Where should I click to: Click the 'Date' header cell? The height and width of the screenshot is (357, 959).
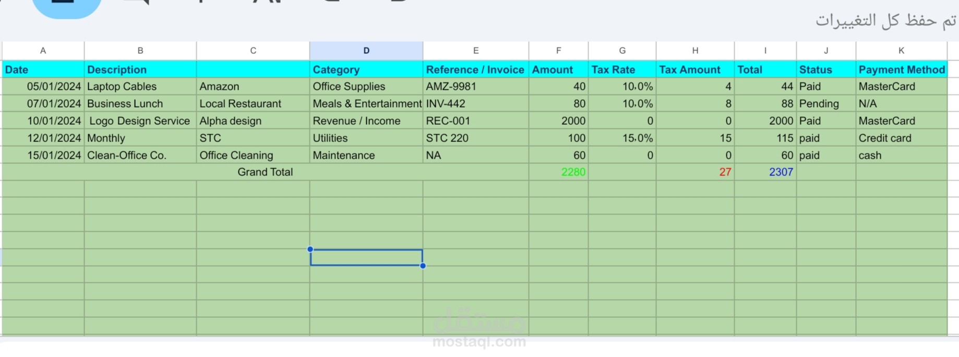[x=43, y=69]
